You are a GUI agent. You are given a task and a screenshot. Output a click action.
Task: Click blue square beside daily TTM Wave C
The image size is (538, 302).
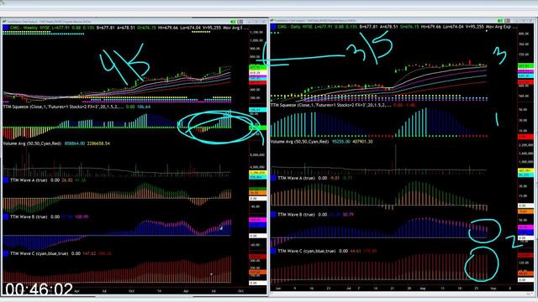tap(273, 251)
